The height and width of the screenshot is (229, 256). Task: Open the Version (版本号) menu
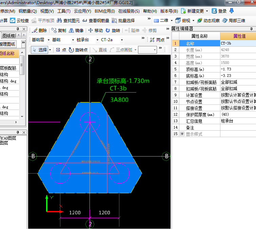pyautogui.click(x=169, y=11)
